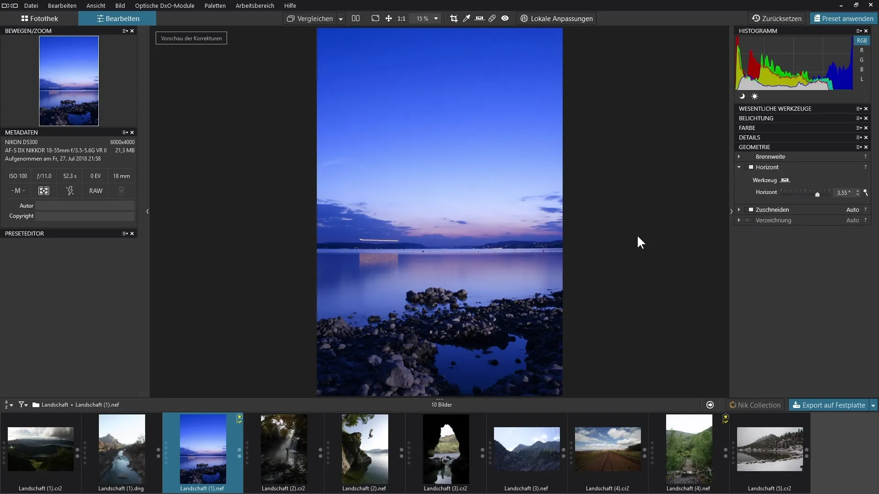Open Lokale Anpassungen
This screenshot has height=494, width=879.
click(556, 18)
